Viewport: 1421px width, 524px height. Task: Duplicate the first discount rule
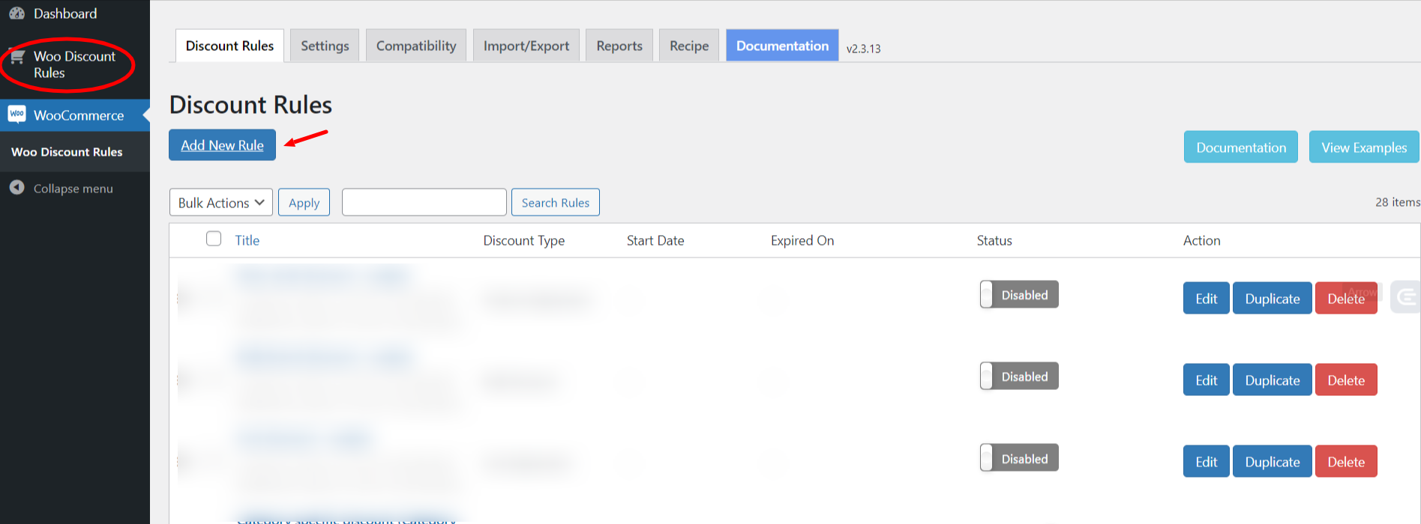click(x=1273, y=298)
